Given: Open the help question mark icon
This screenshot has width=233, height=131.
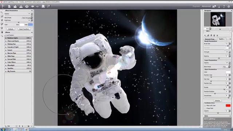Looking at the screenshot, I should (x=224, y=6).
